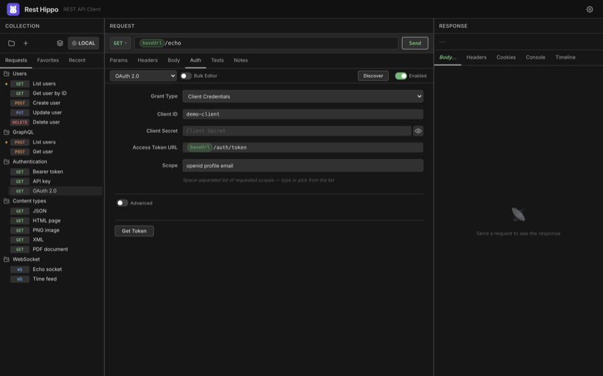Add a new request with plus icon
This screenshot has height=376, width=603.
tap(25, 43)
